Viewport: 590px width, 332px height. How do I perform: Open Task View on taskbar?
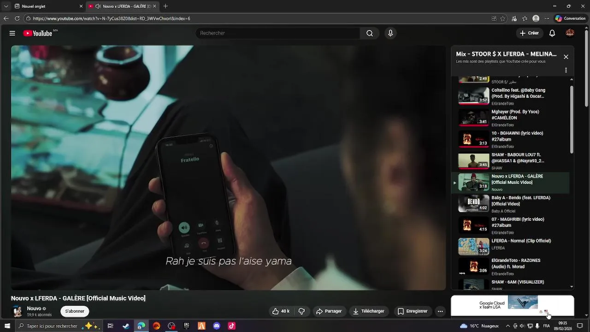111,326
